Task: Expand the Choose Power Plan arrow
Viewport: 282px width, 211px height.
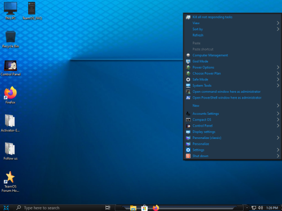Action: tap(278, 73)
